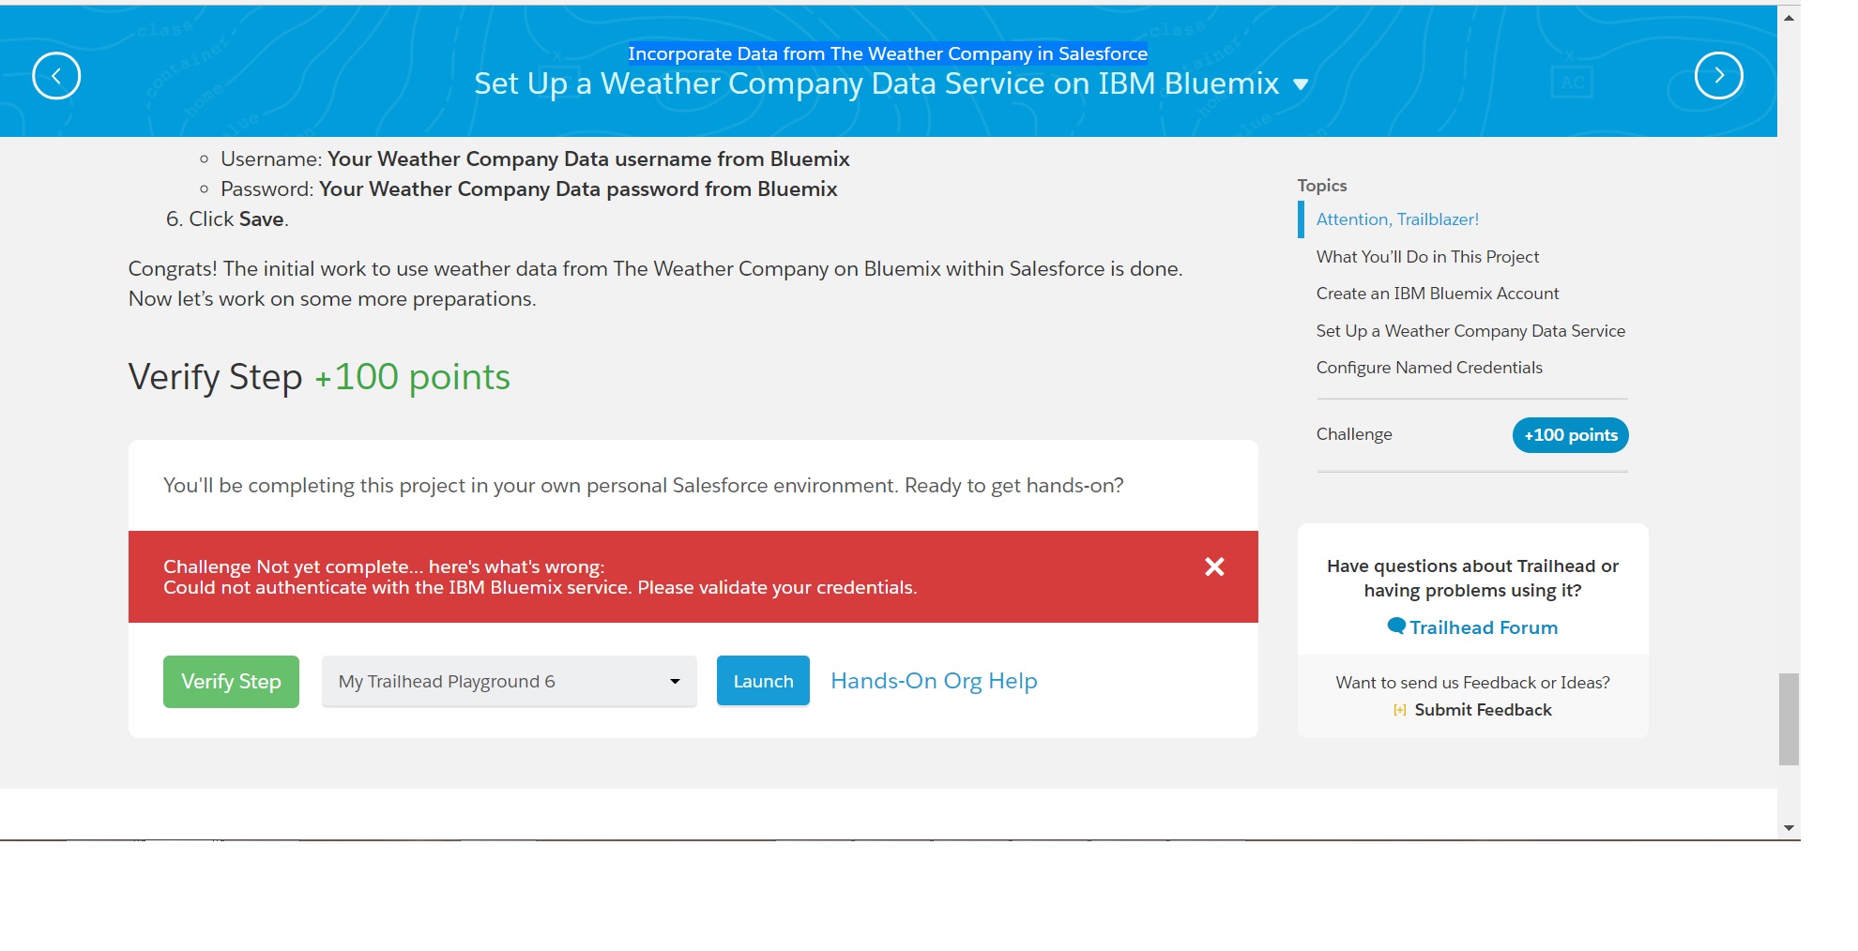Jump to What You'll Do in This Project

(1427, 257)
